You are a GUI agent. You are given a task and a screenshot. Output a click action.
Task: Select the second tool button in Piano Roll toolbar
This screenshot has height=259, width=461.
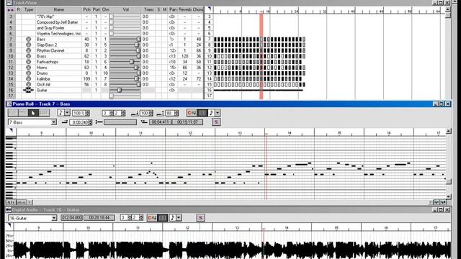coord(23,113)
